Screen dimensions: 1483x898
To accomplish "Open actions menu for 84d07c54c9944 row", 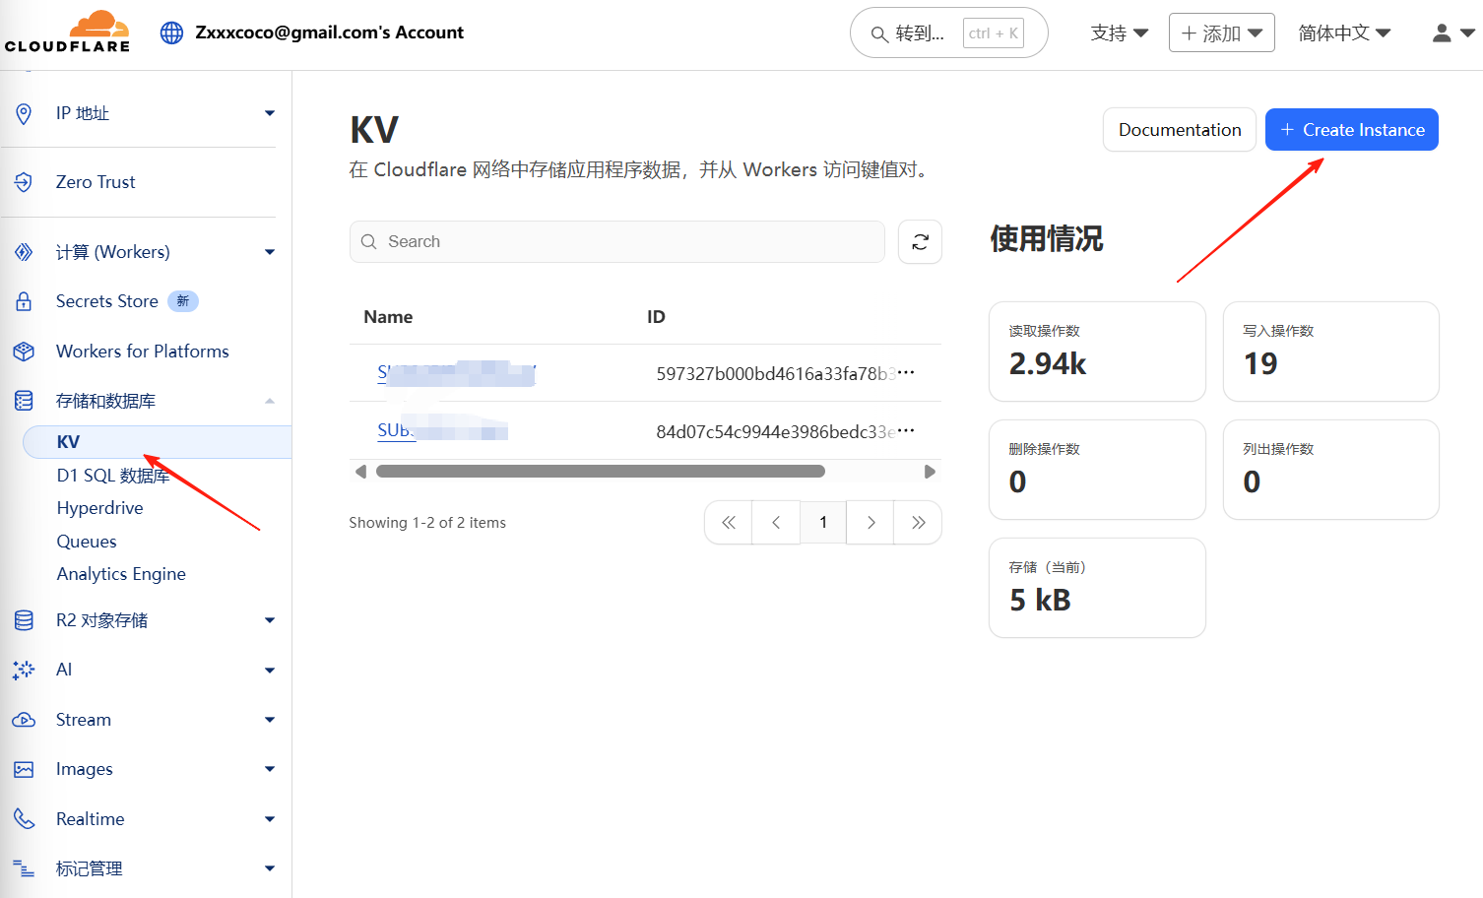I will (906, 430).
